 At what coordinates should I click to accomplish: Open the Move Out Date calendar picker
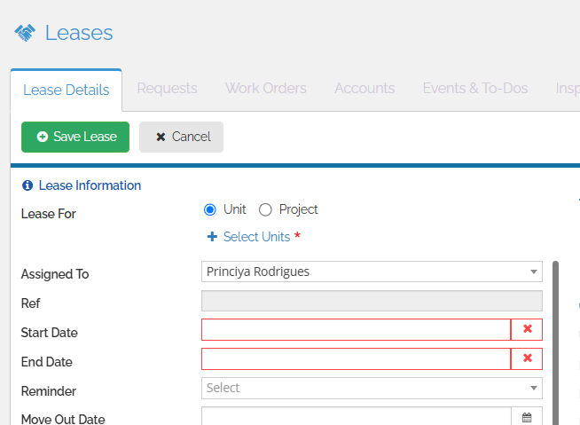pyautogui.click(x=527, y=417)
